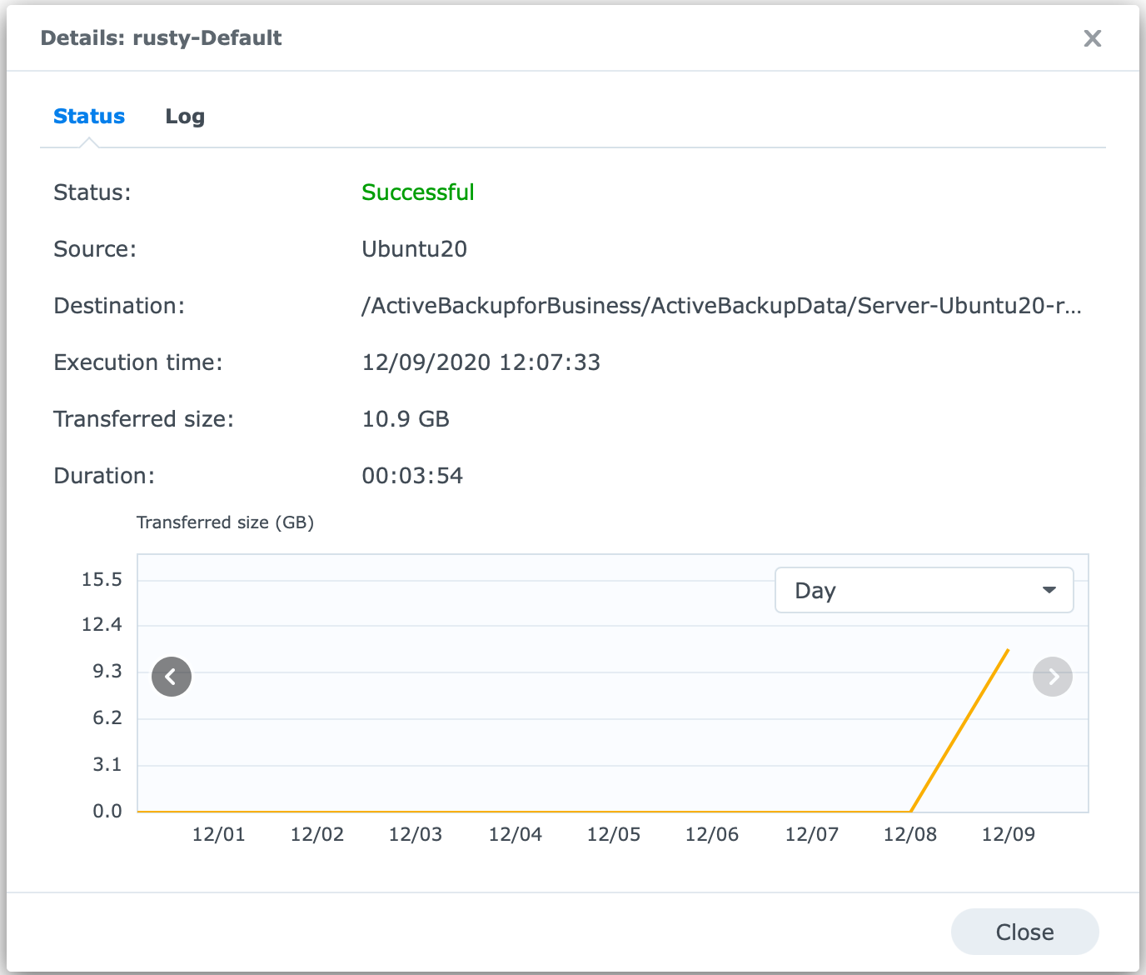Click the duration value 00:03:54
Viewport: 1146px width, 975px height.
(412, 476)
